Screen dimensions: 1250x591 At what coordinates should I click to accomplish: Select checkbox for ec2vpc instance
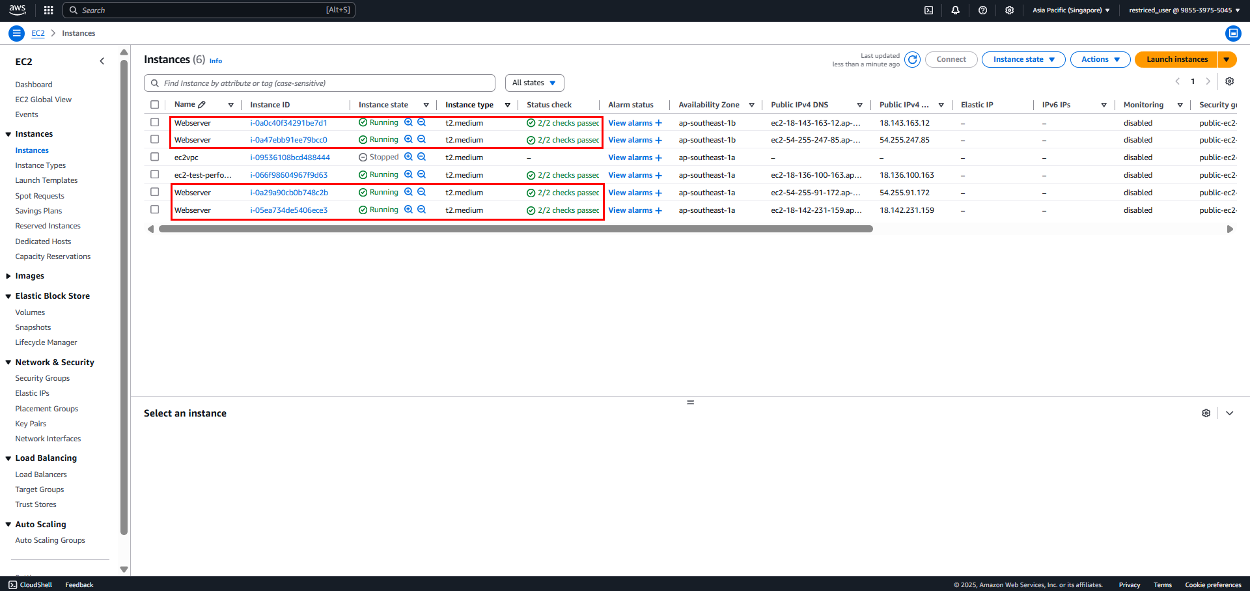[x=154, y=157]
